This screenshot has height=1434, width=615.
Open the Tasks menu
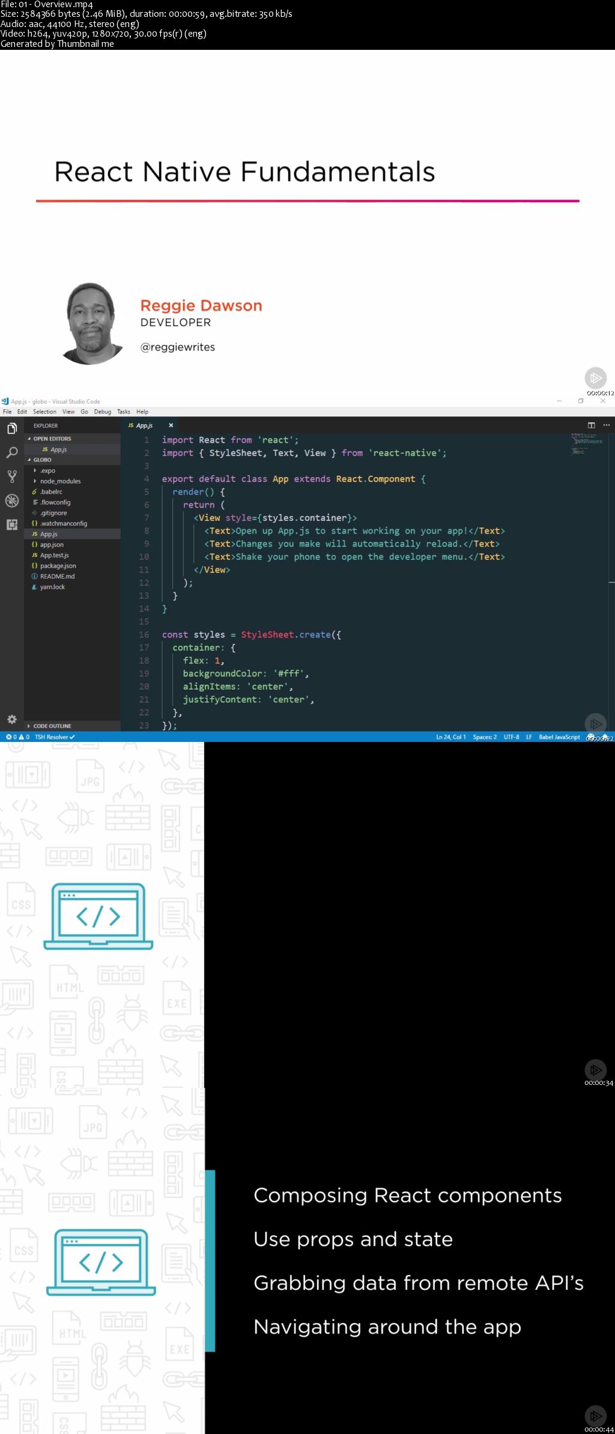pyautogui.click(x=124, y=412)
